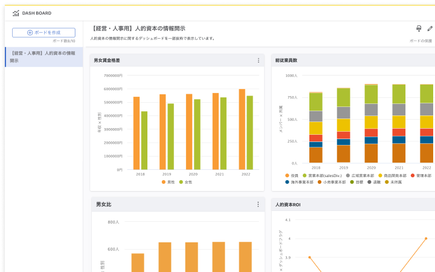Click the board description text under the heading
The height and width of the screenshot is (272, 435).
click(153, 38)
